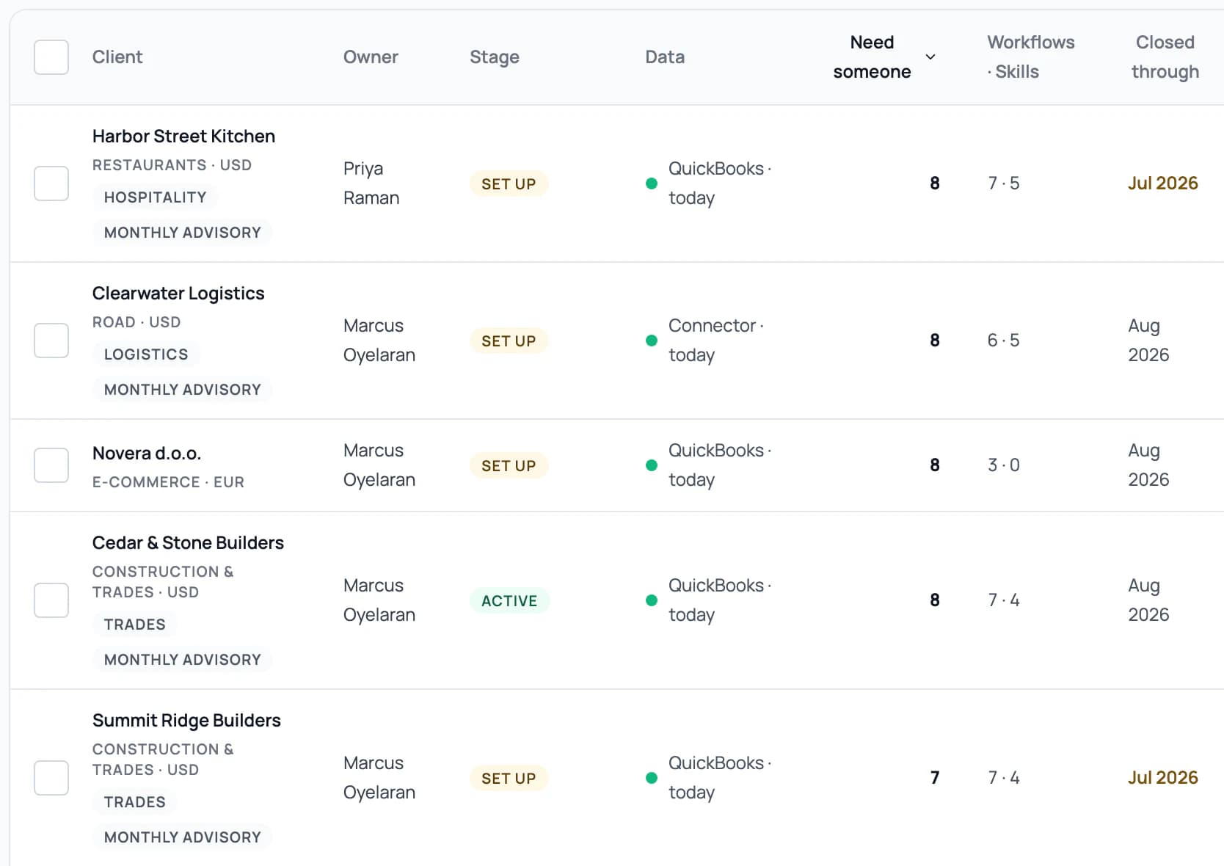Click the TRADES tag on Cedar & Stone Builders

pos(135,625)
